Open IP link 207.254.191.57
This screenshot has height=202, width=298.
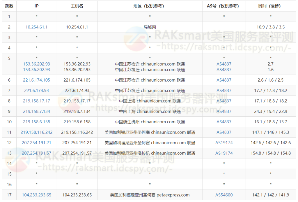point(36,153)
